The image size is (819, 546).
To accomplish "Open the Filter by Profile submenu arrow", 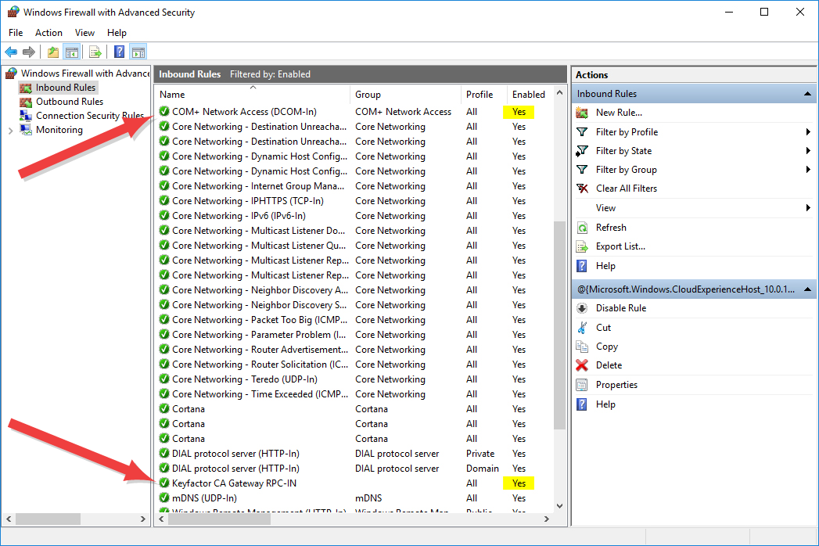I will pyautogui.click(x=808, y=131).
